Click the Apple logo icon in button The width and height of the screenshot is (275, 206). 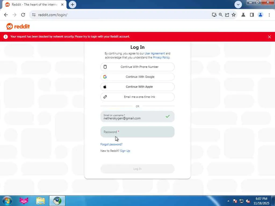(x=105, y=87)
